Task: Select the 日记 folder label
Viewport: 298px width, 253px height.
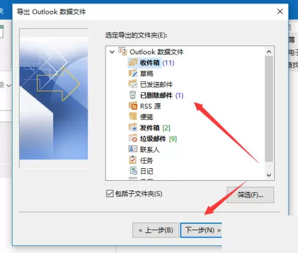Action: coord(147,171)
